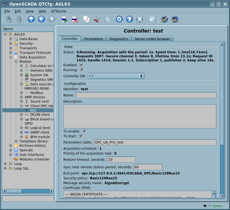The height and width of the screenshot is (210, 230).
Task: Click the Name column header
Action: [28, 29]
